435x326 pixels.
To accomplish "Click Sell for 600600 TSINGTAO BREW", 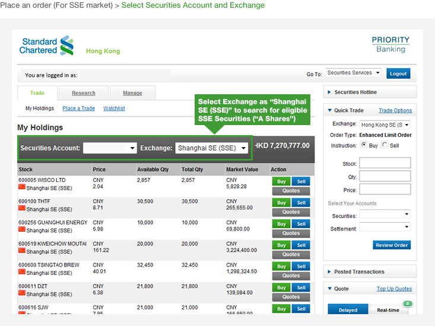I will point(301,266).
